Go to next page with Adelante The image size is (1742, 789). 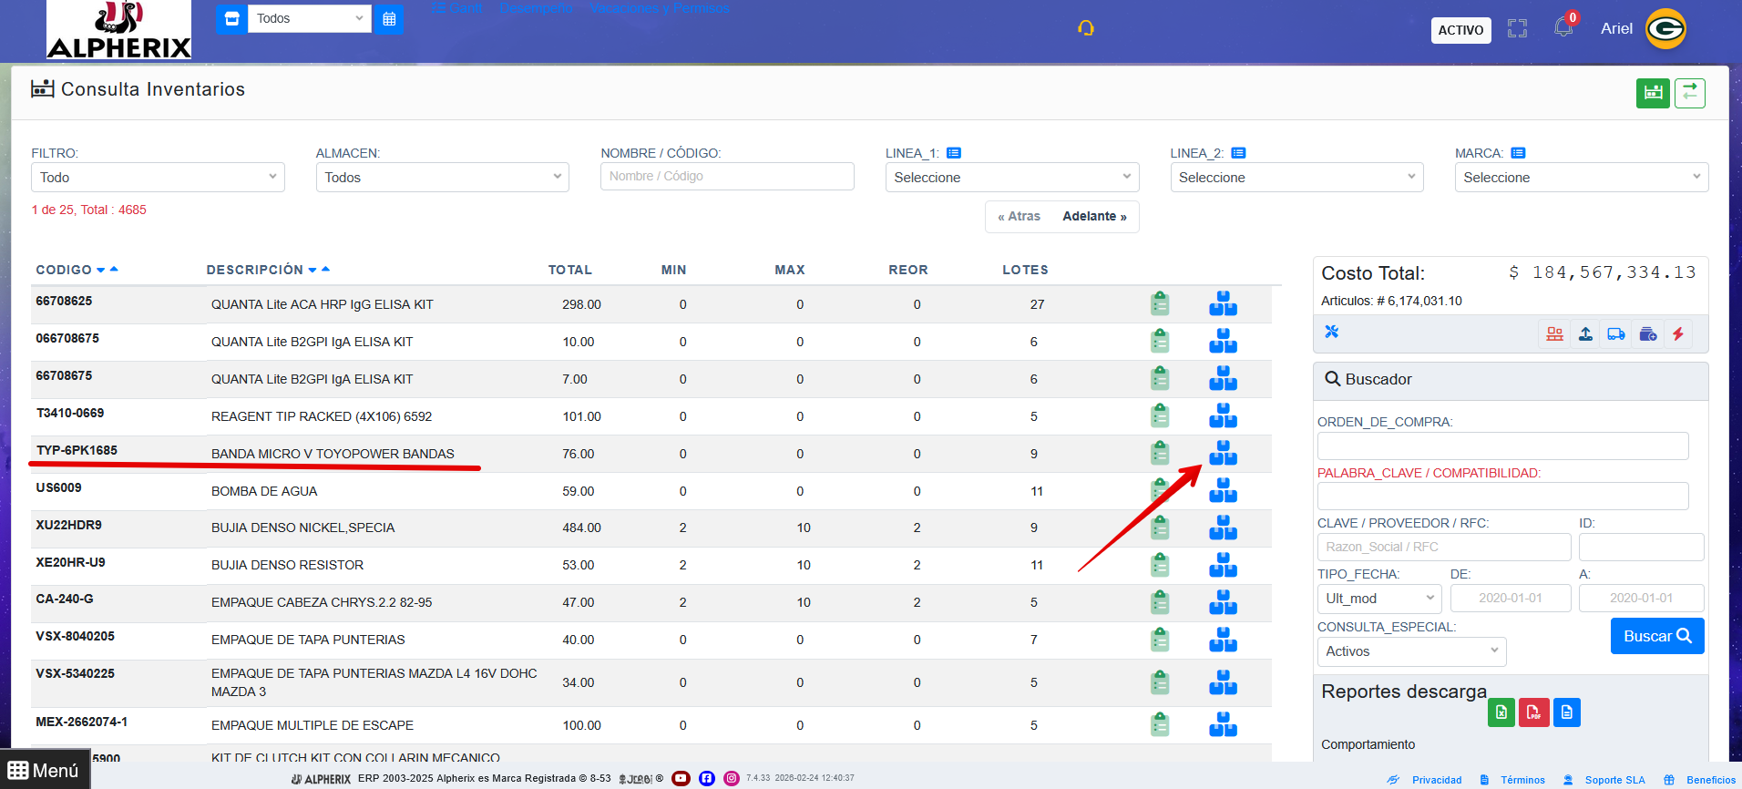click(1094, 217)
